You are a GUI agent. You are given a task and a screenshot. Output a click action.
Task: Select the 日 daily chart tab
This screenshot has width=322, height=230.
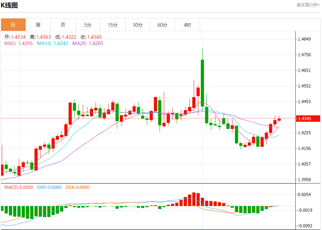click(x=14, y=25)
